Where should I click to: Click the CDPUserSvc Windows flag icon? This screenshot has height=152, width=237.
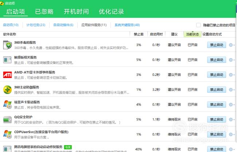coord(7,134)
